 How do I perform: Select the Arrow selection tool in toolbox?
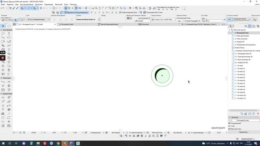[3, 26]
